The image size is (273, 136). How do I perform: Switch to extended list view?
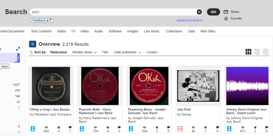tap(257, 52)
